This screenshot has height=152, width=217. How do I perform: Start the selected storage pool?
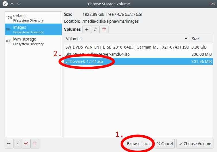(18, 144)
